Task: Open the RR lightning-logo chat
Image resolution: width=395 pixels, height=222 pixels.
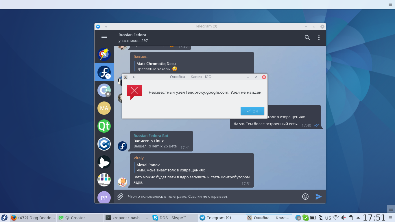Action: 104,54
